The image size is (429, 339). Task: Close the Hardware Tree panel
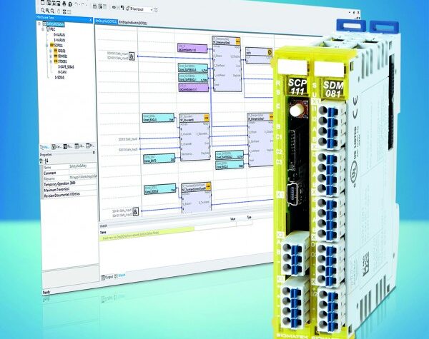(91, 20)
